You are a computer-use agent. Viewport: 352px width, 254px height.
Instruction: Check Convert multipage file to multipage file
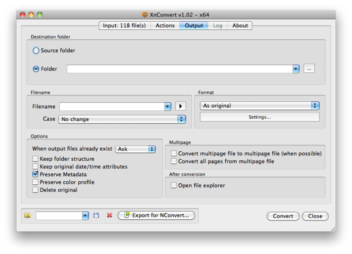coord(174,153)
